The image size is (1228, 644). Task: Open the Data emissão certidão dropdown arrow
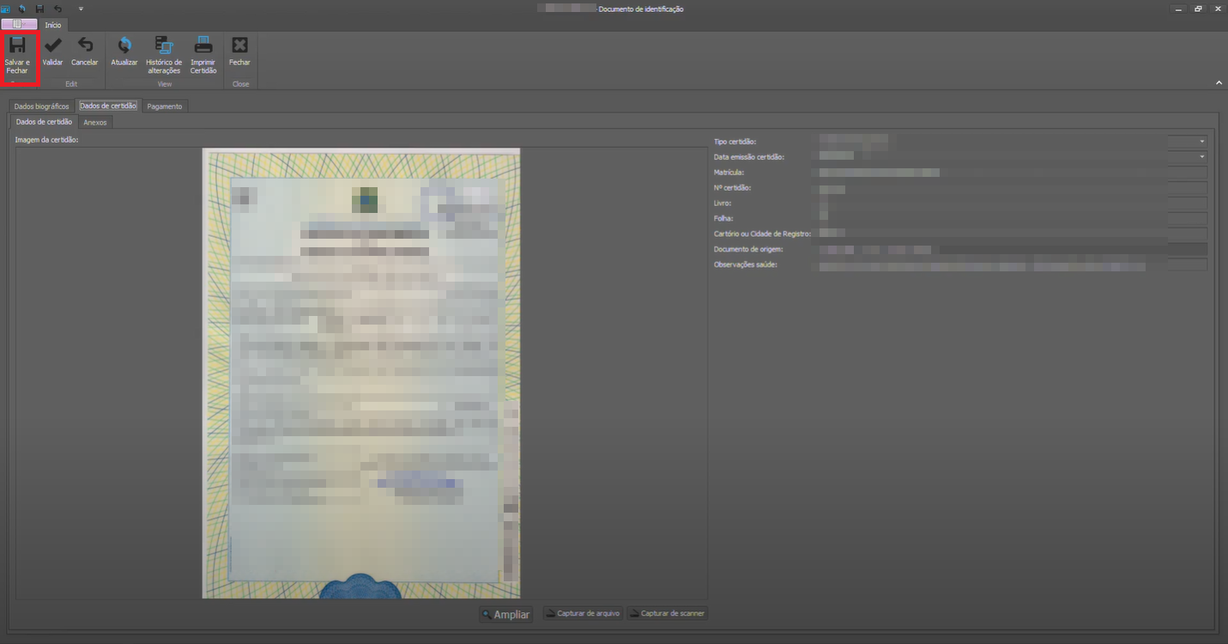(1201, 156)
